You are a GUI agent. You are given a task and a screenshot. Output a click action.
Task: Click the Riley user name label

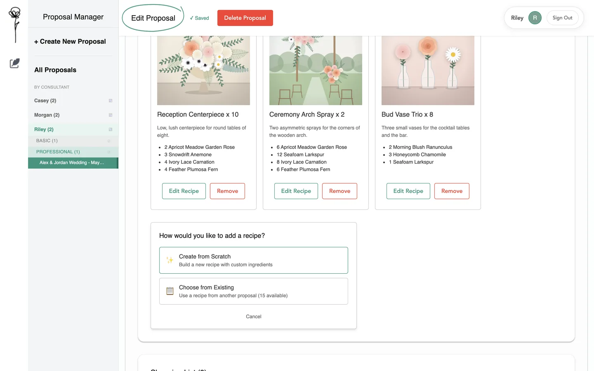[x=517, y=18]
